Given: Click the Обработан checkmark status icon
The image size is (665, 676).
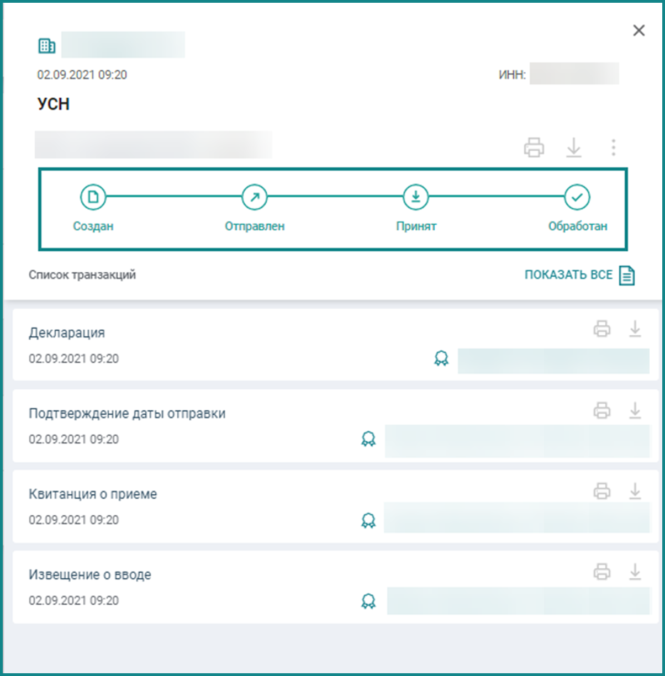Looking at the screenshot, I should click(577, 197).
